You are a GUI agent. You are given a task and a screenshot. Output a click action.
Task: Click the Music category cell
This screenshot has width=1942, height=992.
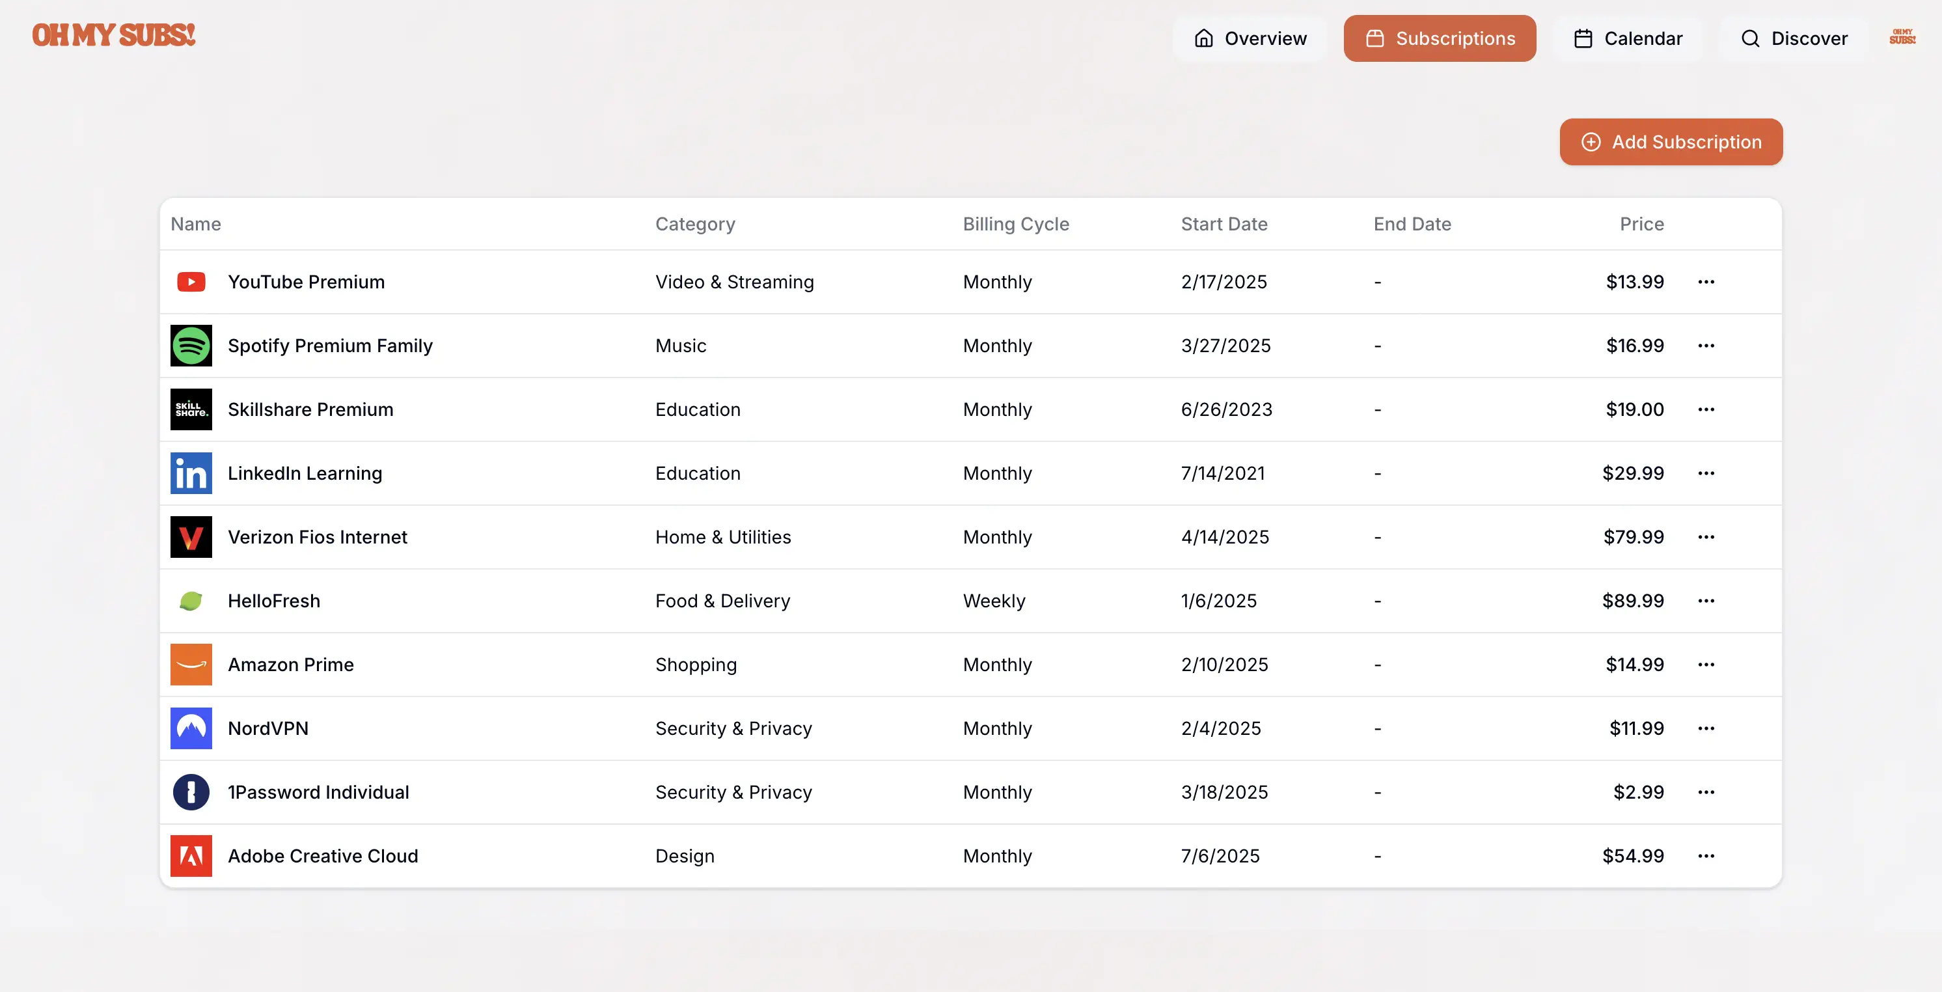[x=681, y=345]
